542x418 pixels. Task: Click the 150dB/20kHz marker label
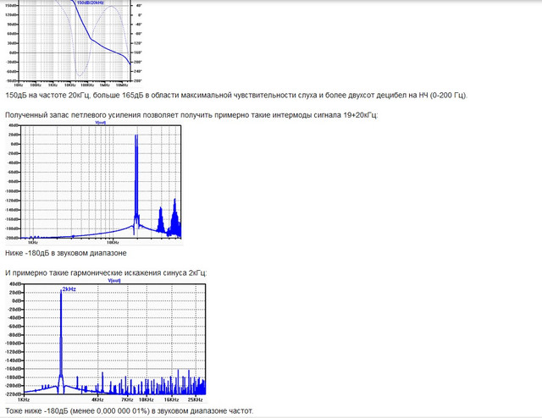(90, 3)
